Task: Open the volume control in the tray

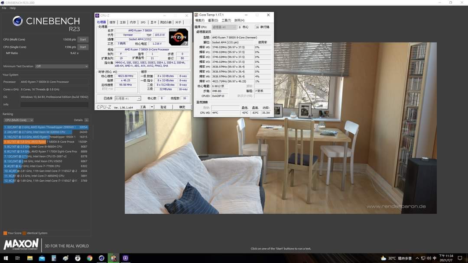Action: (x=429, y=258)
